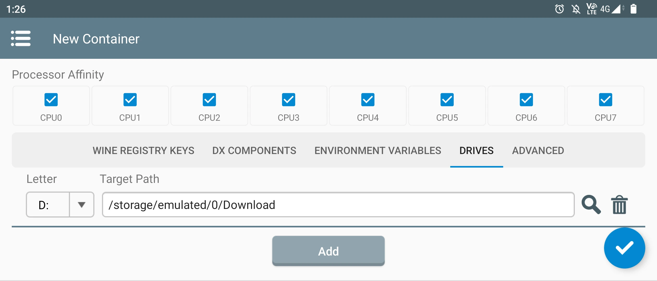Expand the drive letter dropdown arrow
This screenshot has height=281, width=657.
pyautogui.click(x=82, y=205)
